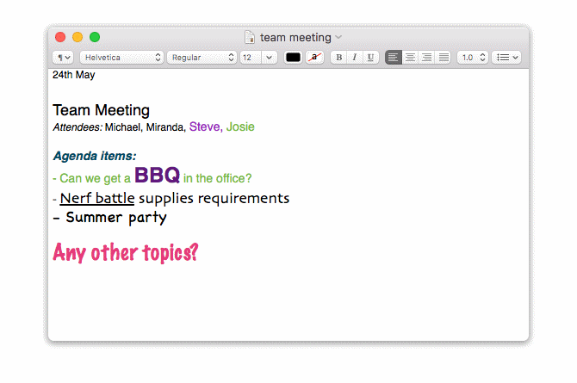Toggle italic formatting
The width and height of the screenshot is (577, 383).
354,58
